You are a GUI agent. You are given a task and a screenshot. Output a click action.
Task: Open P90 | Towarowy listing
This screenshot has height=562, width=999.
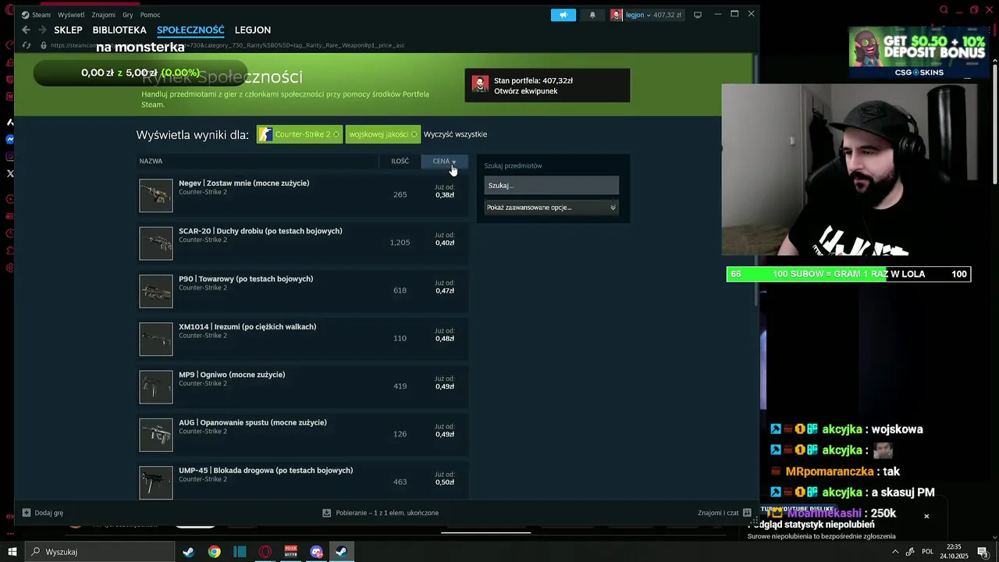[246, 279]
